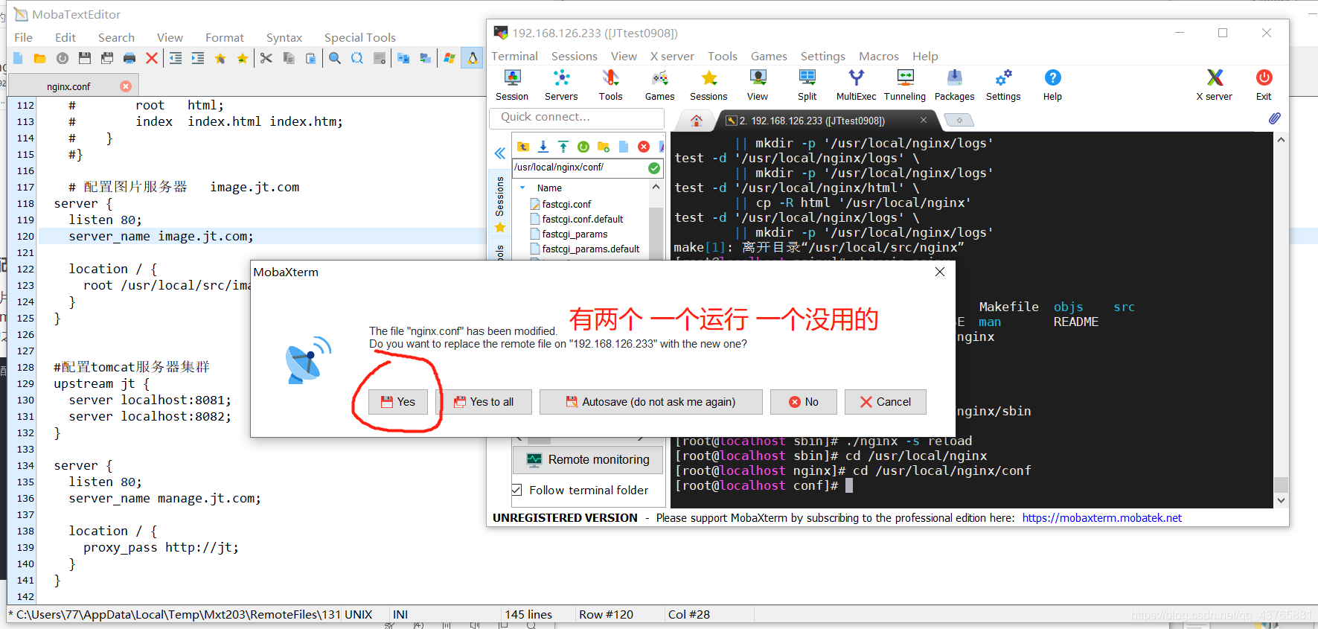Open the vertical Sessions sidebar tab
This screenshot has height=629, width=1318.
[x=500, y=204]
